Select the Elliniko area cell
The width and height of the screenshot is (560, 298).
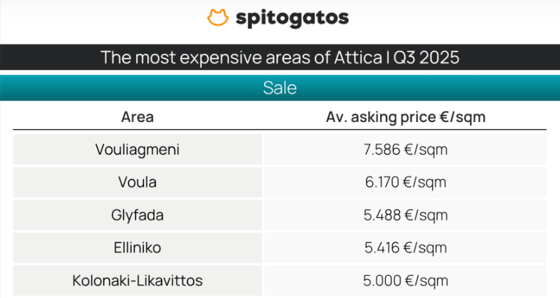[x=137, y=248]
